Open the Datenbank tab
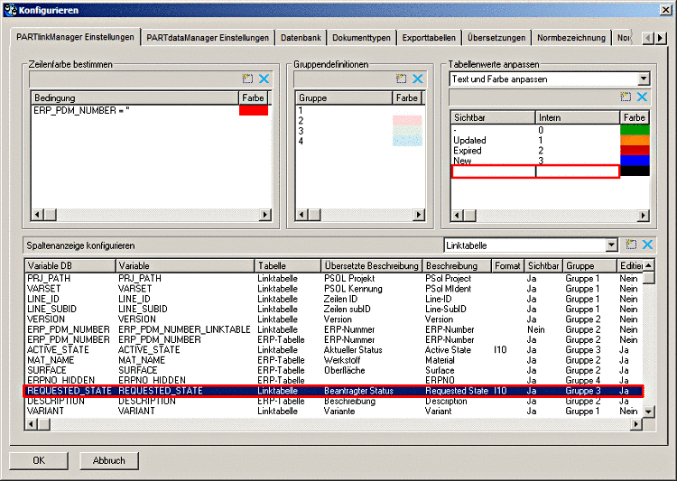The width and height of the screenshot is (677, 481). [x=301, y=38]
